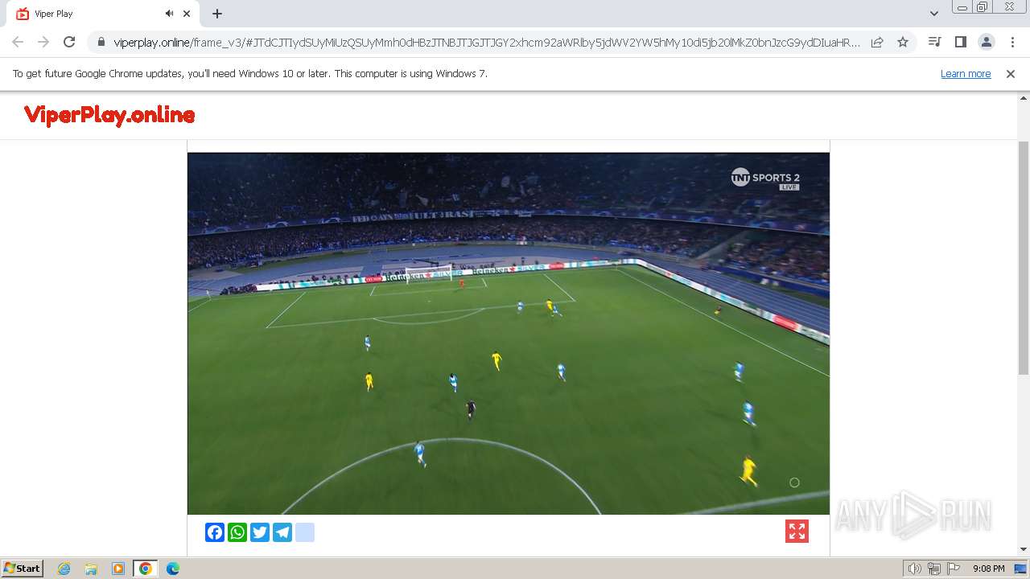Reload the current page
The height and width of the screenshot is (579, 1030).
coord(69,42)
